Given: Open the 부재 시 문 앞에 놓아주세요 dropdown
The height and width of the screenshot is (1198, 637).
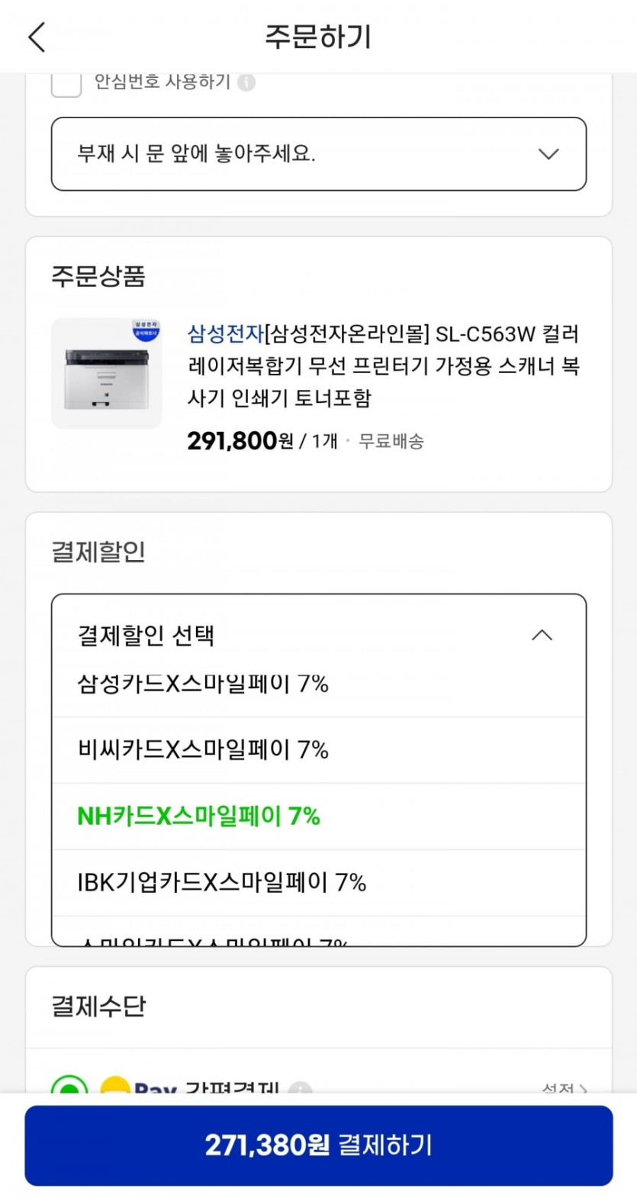Looking at the screenshot, I should [x=305, y=154].
